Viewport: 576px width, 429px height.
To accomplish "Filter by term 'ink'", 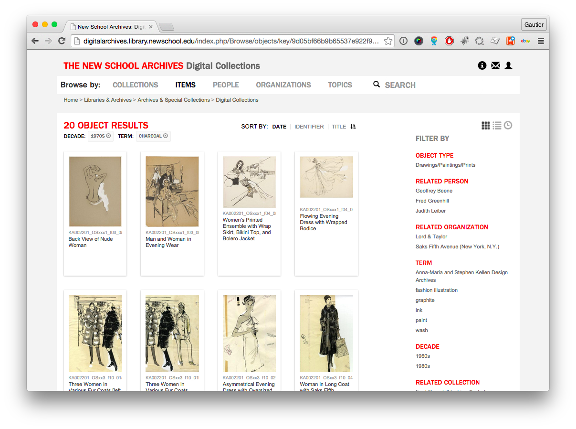I will pyautogui.click(x=419, y=310).
